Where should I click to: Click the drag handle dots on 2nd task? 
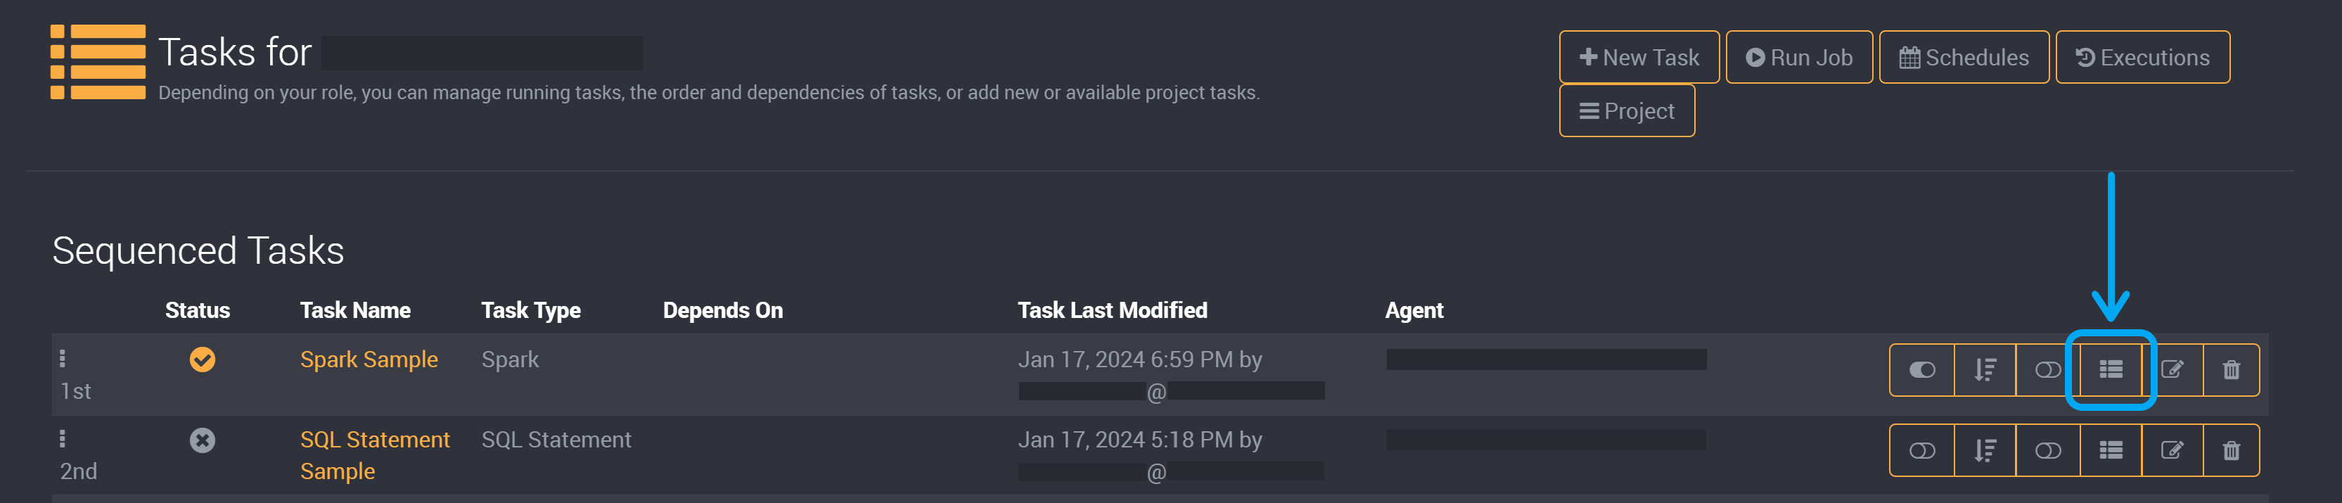pos(62,439)
